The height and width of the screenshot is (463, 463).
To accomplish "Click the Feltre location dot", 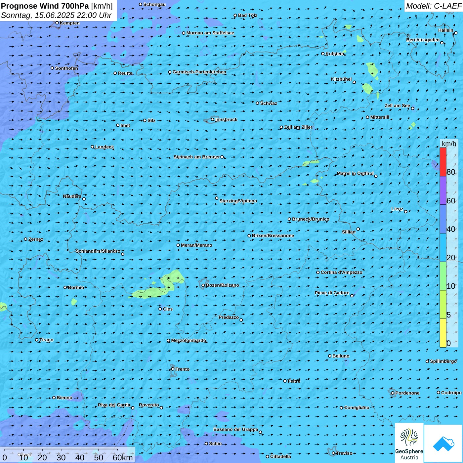I will click(x=285, y=381).
